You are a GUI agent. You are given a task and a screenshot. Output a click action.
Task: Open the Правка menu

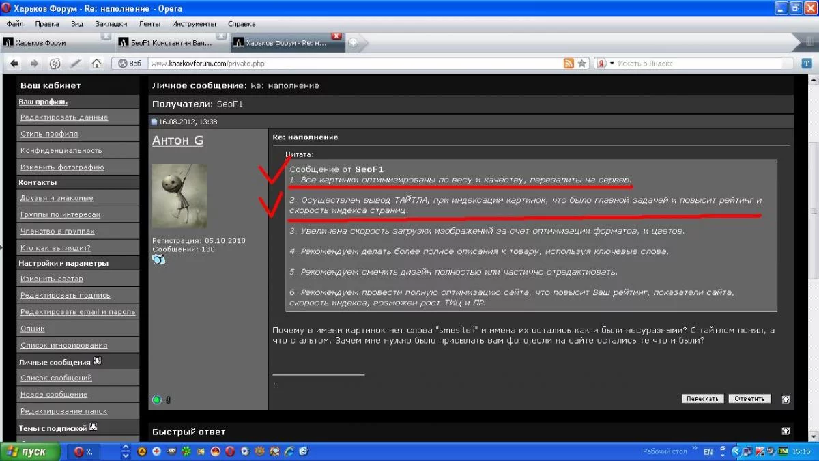pyautogui.click(x=47, y=23)
